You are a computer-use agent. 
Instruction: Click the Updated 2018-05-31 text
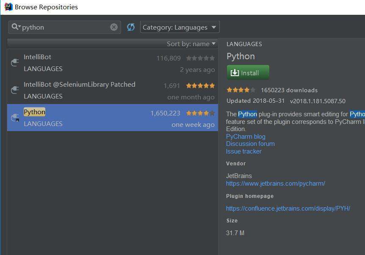pyautogui.click(x=256, y=101)
